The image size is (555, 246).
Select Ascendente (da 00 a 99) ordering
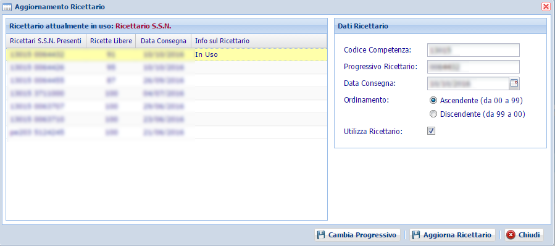[433, 100]
